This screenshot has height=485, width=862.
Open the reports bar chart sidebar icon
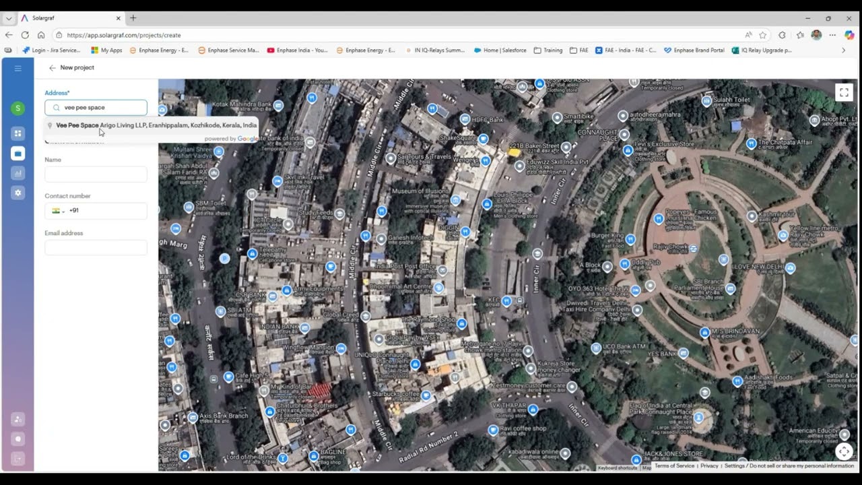[18, 173]
